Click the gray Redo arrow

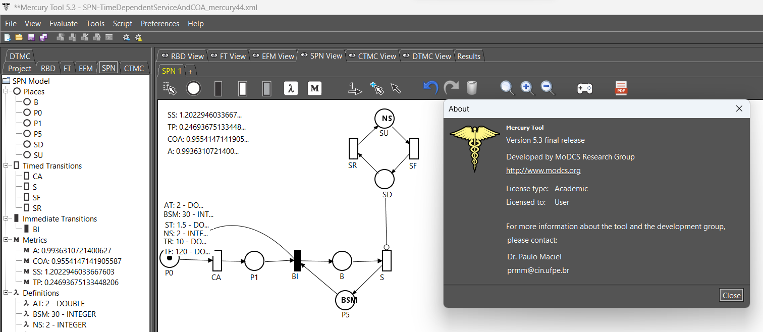[x=451, y=88]
